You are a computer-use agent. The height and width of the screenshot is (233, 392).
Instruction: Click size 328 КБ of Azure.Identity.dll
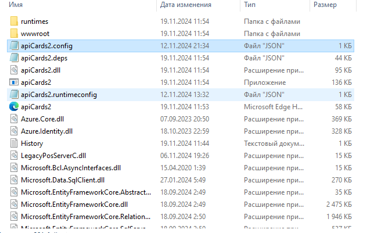(x=341, y=131)
